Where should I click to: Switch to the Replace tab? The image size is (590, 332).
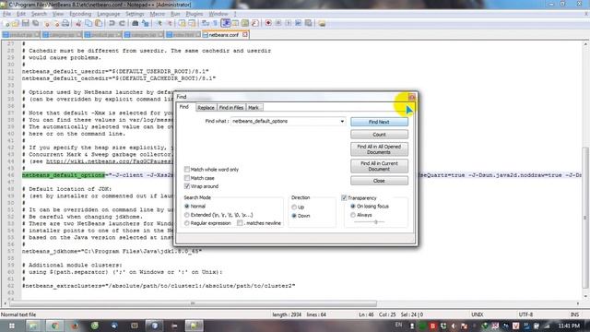coord(206,108)
